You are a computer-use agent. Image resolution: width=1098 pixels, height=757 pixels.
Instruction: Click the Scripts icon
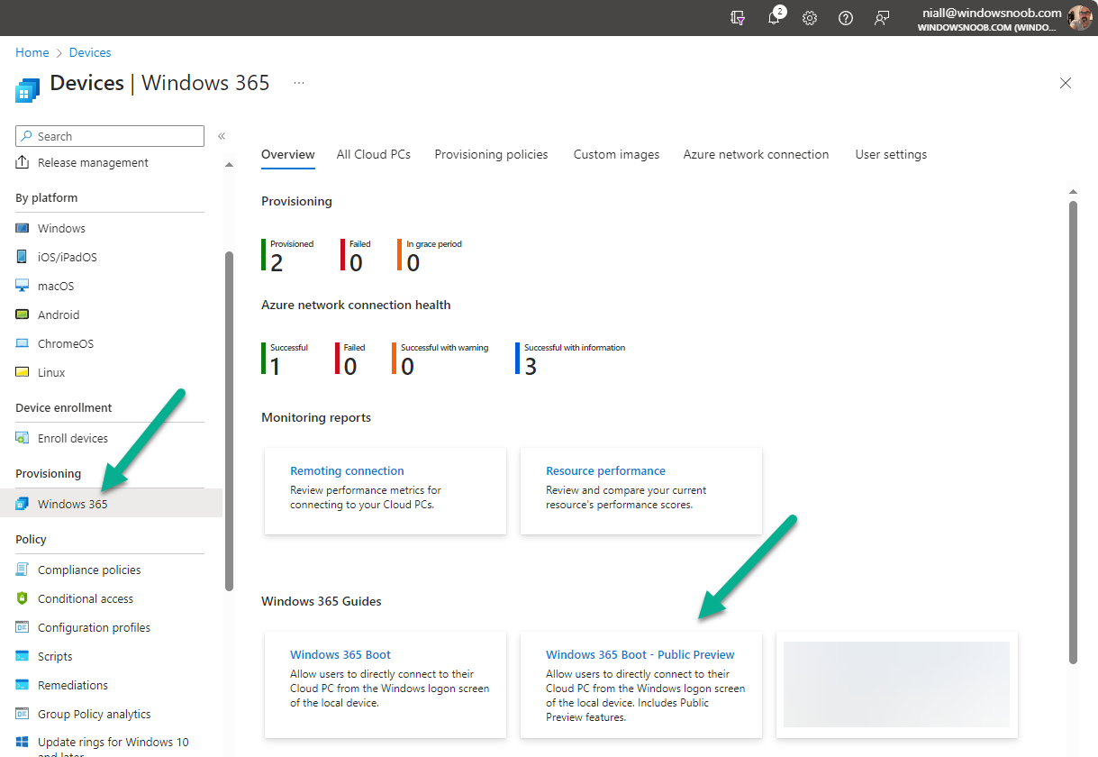(x=23, y=656)
